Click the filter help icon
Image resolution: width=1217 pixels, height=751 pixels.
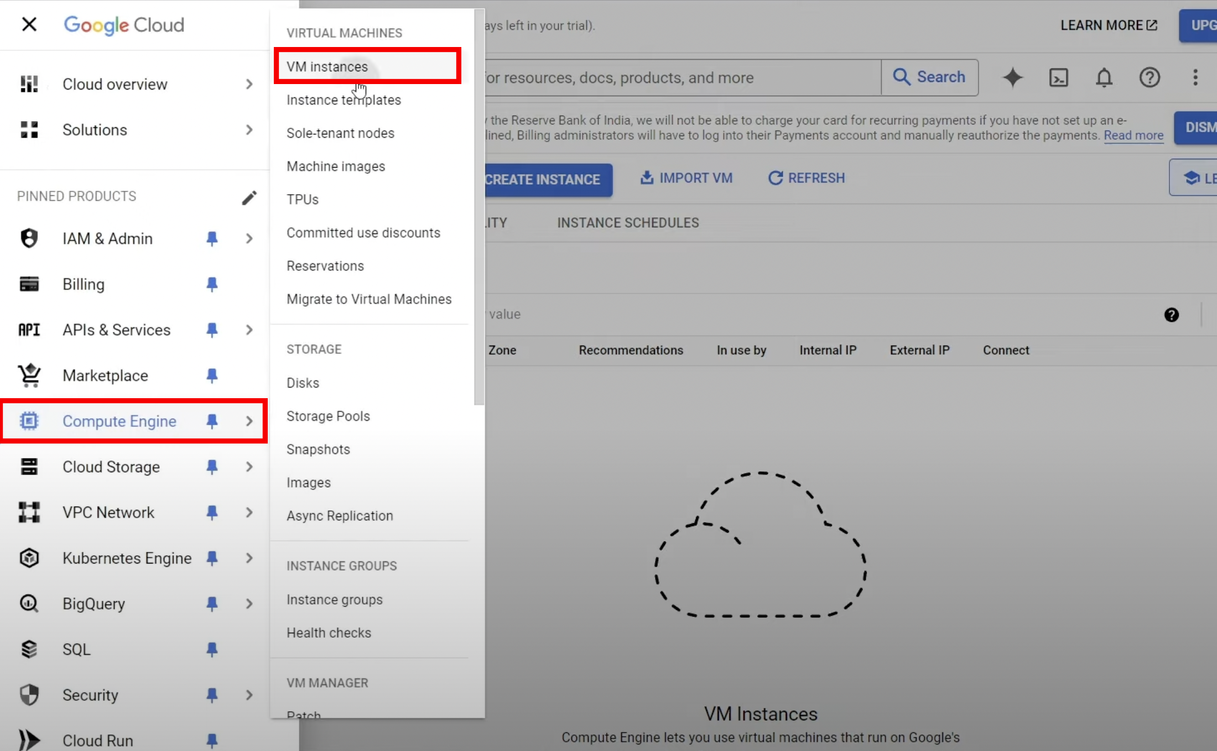click(1171, 315)
